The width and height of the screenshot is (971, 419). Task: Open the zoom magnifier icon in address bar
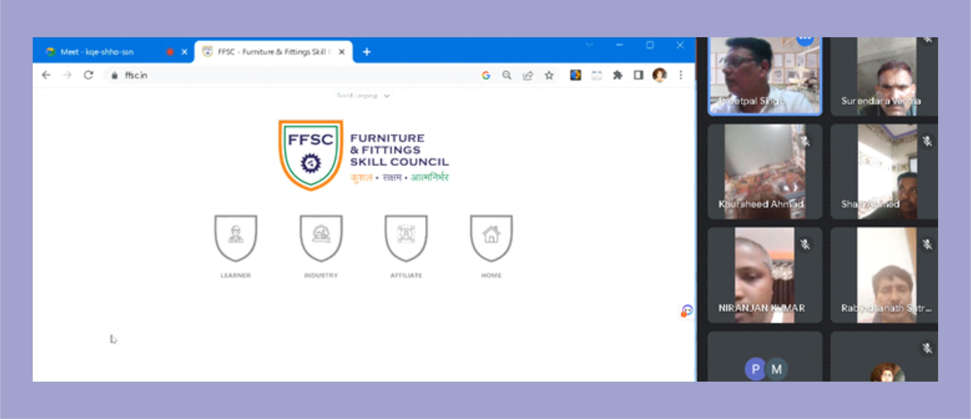click(507, 75)
